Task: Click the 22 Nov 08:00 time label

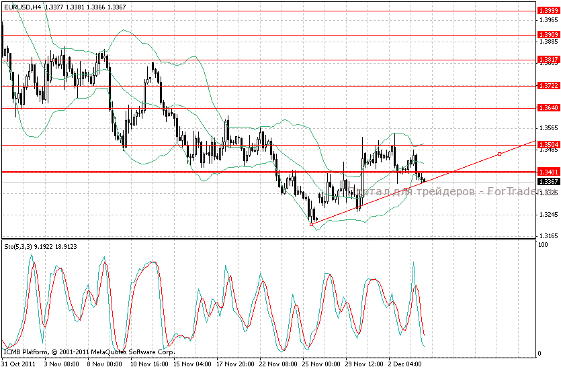Action: (278, 364)
